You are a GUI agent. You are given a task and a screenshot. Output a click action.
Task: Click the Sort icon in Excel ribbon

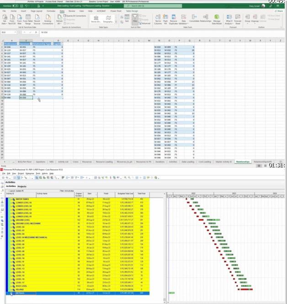click(127, 19)
